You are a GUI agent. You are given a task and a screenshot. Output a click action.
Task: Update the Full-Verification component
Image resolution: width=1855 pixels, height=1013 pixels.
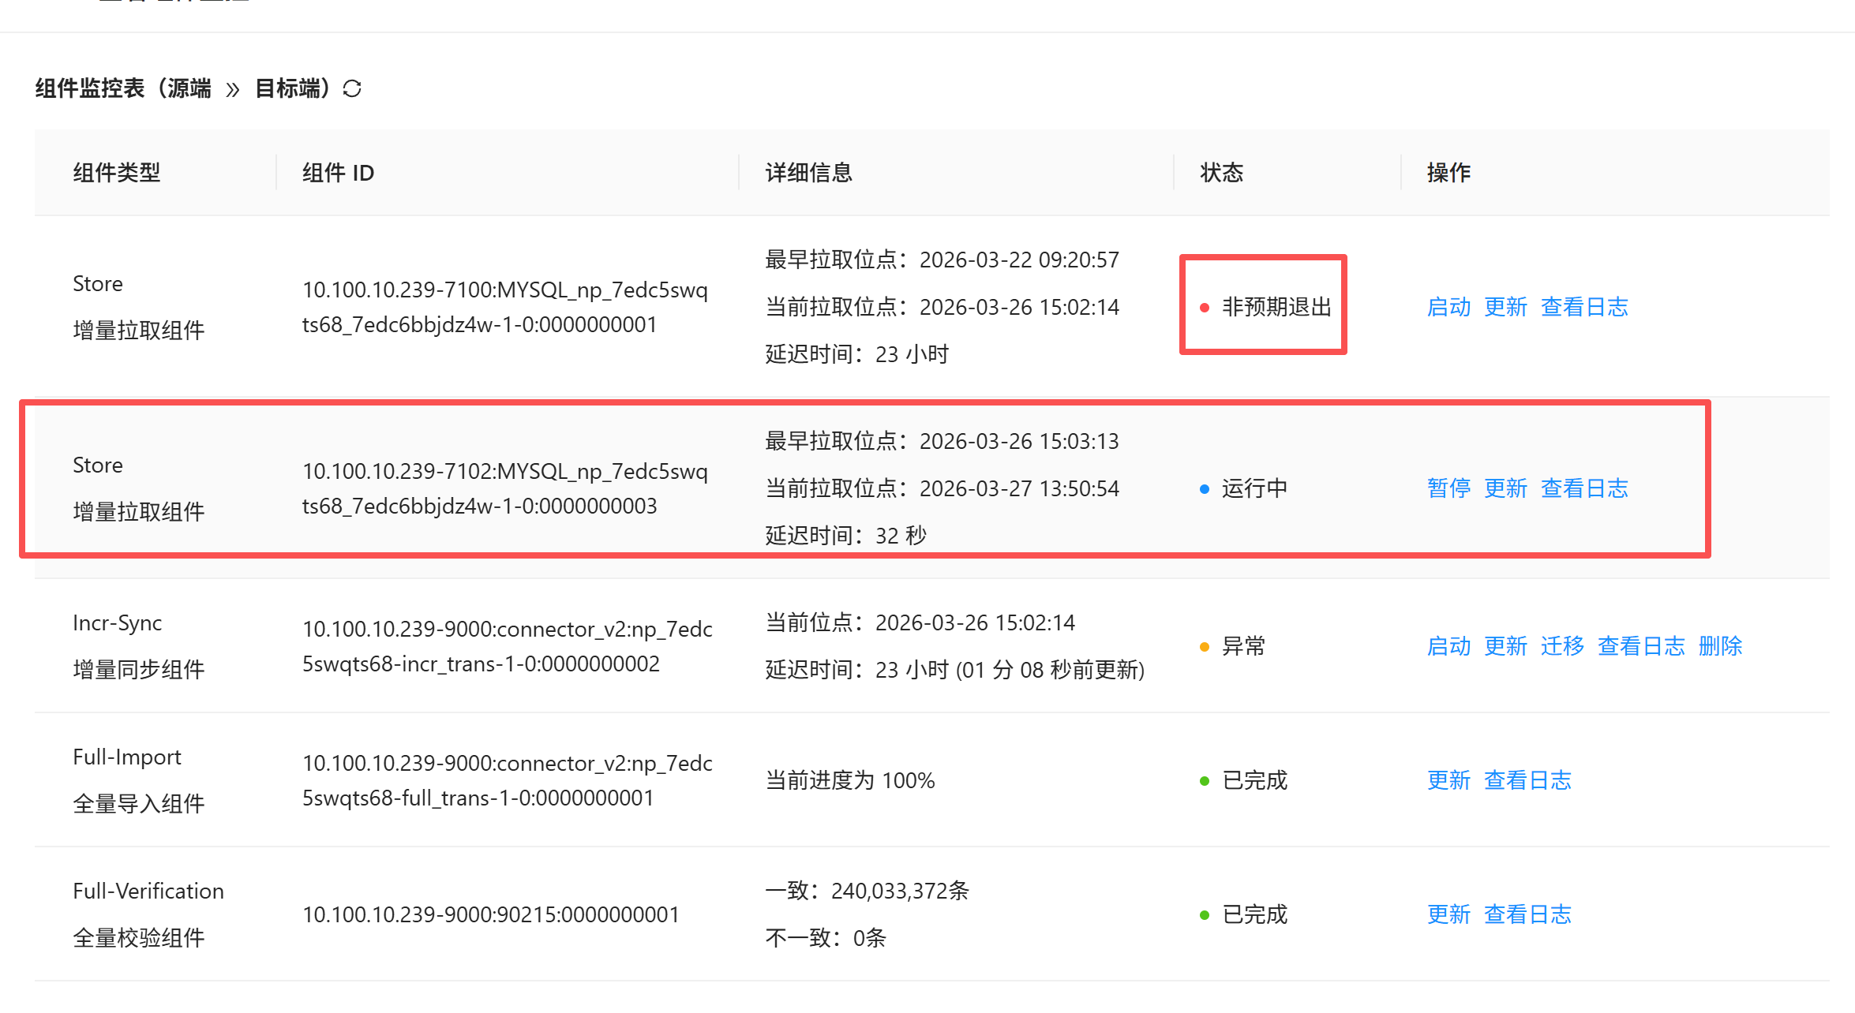1448,914
